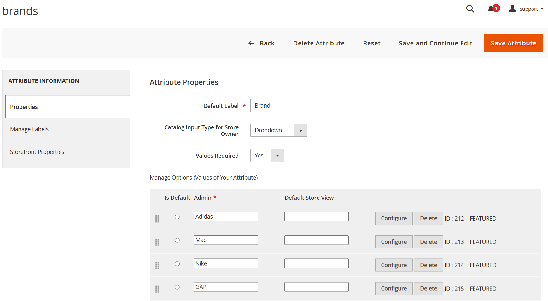Open the Catalog Input Type dropdown

[279, 130]
